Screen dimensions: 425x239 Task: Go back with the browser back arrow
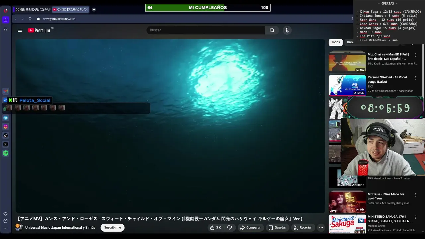(15, 19)
